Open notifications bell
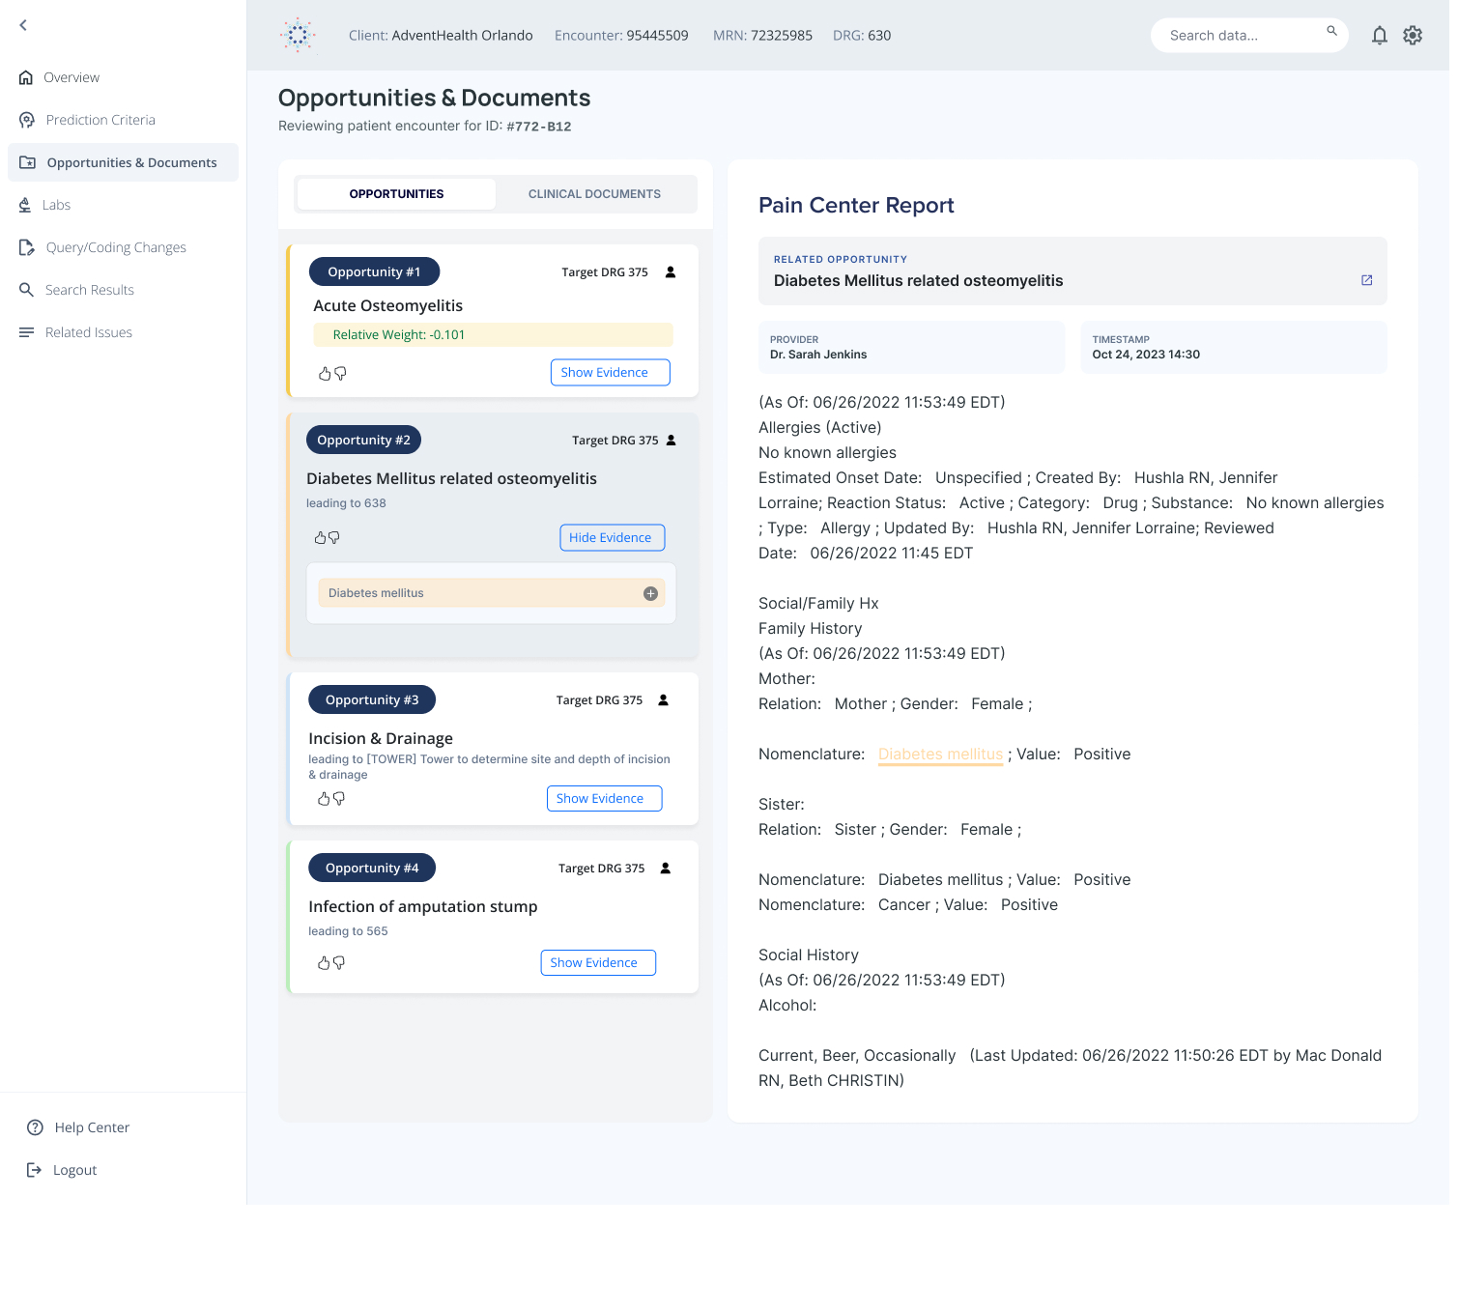This screenshot has height=1311, width=1458. point(1380,36)
